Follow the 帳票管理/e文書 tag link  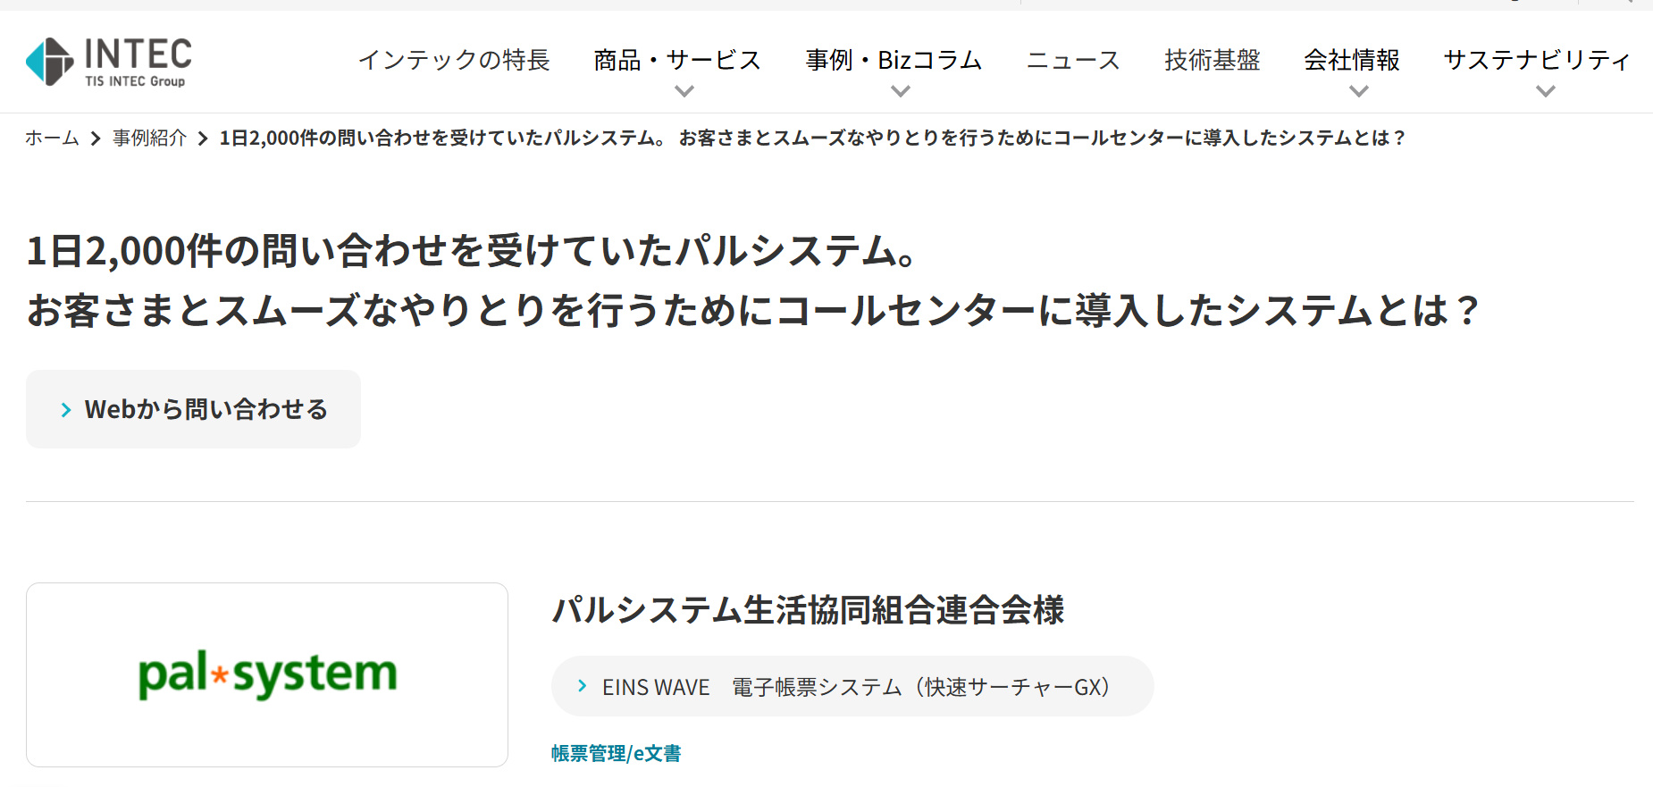pyautogui.click(x=616, y=753)
